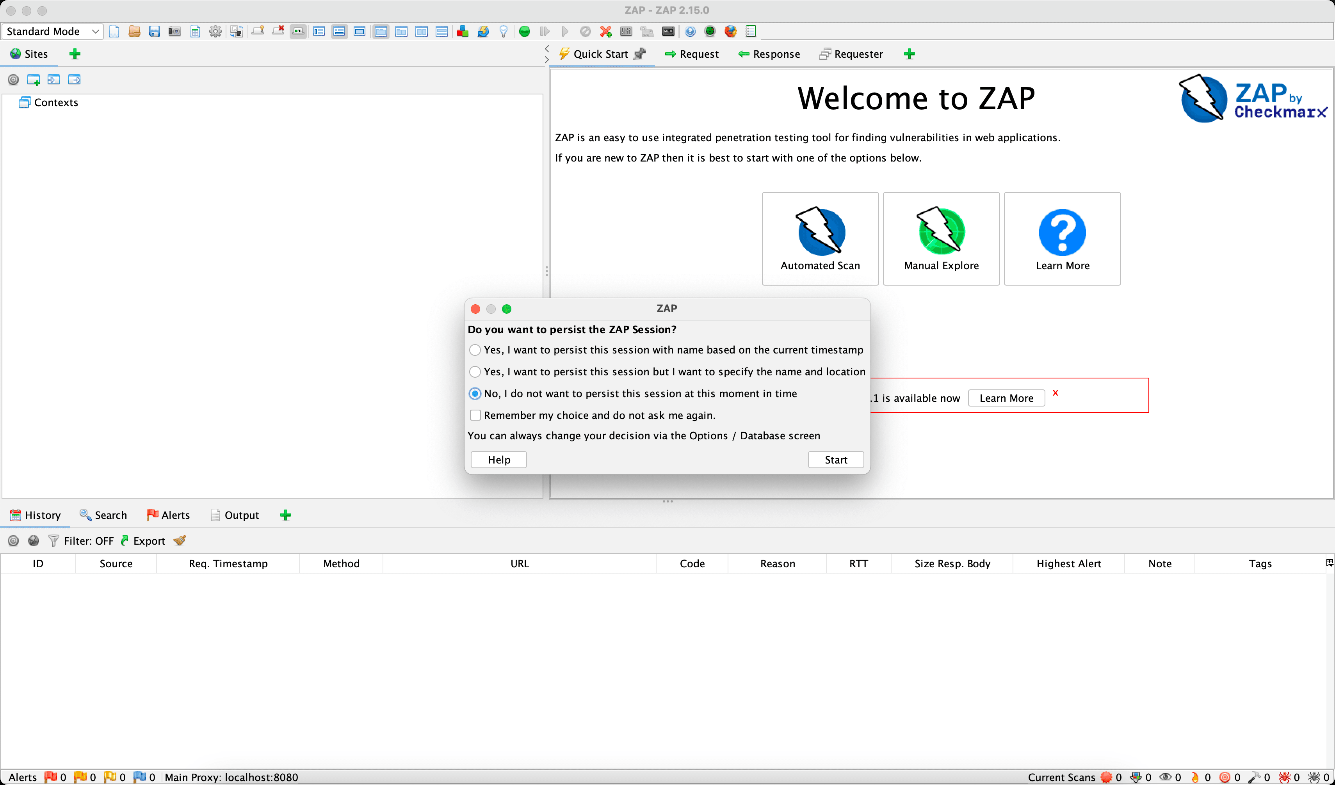
Task: Open Options via the gear icon
Action: pos(215,31)
